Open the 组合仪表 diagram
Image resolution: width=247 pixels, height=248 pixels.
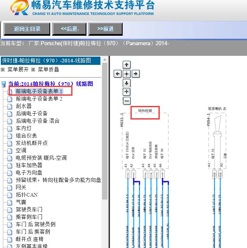26,136
